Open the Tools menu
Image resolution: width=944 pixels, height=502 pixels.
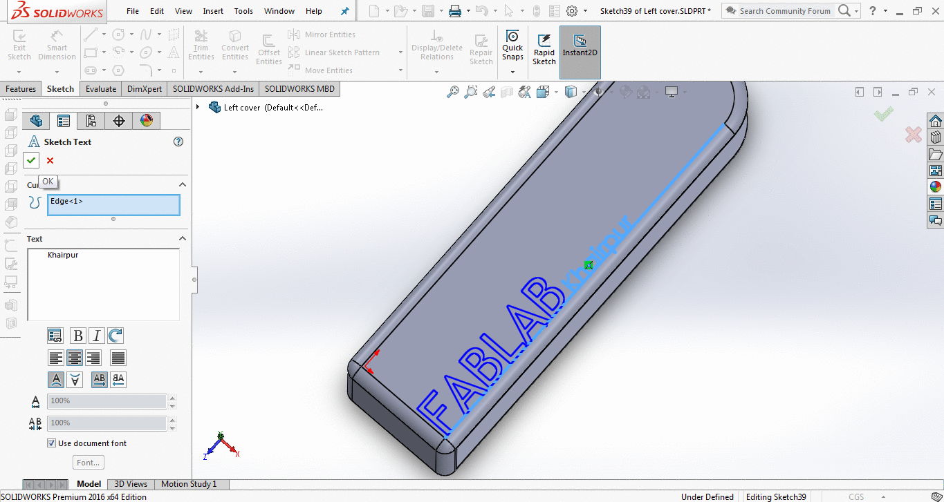click(x=243, y=11)
